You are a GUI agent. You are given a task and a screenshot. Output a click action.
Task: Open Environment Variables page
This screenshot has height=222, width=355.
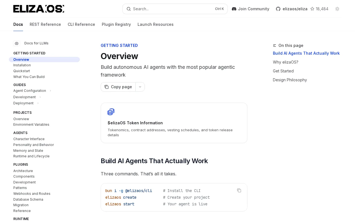coord(31,125)
